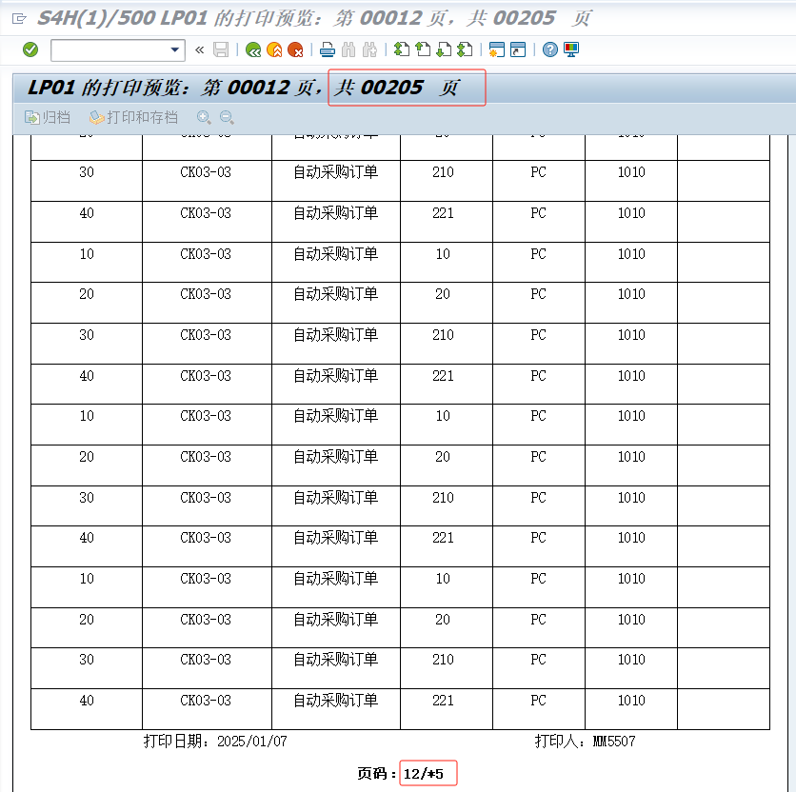Zoom out with the magnifier minus icon
The height and width of the screenshot is (792, 796).
227,117
